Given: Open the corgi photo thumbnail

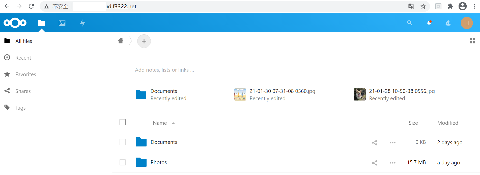Looking at the screenshot, I should point(359,94).
